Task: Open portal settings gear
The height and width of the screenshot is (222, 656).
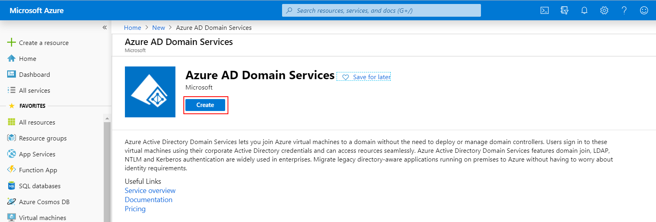Action: point(604,10)
